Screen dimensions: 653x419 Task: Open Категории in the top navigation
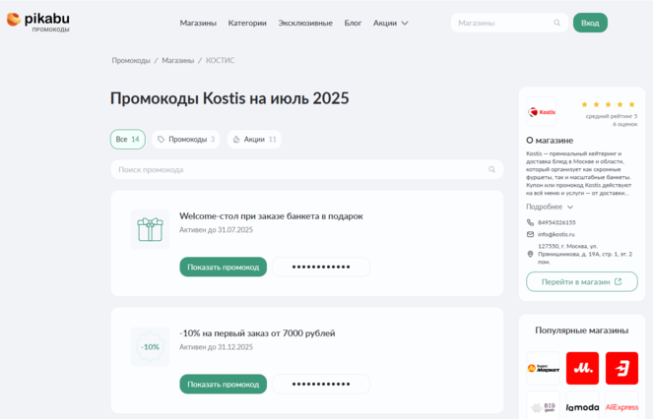pos(247,23)
